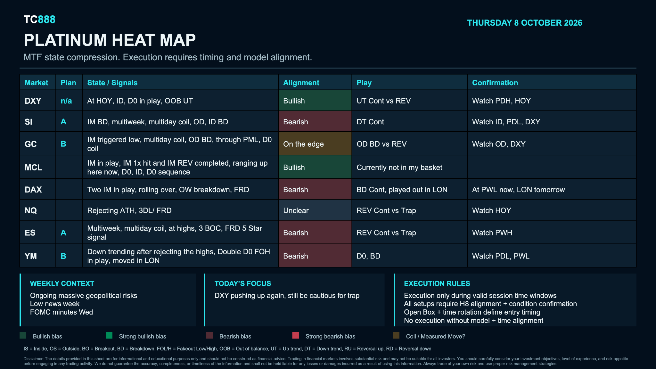Viewport: 656px width, 369px height.
Task: Click the n/a plan cell for DXY
Action: click(x=69, y=101)
